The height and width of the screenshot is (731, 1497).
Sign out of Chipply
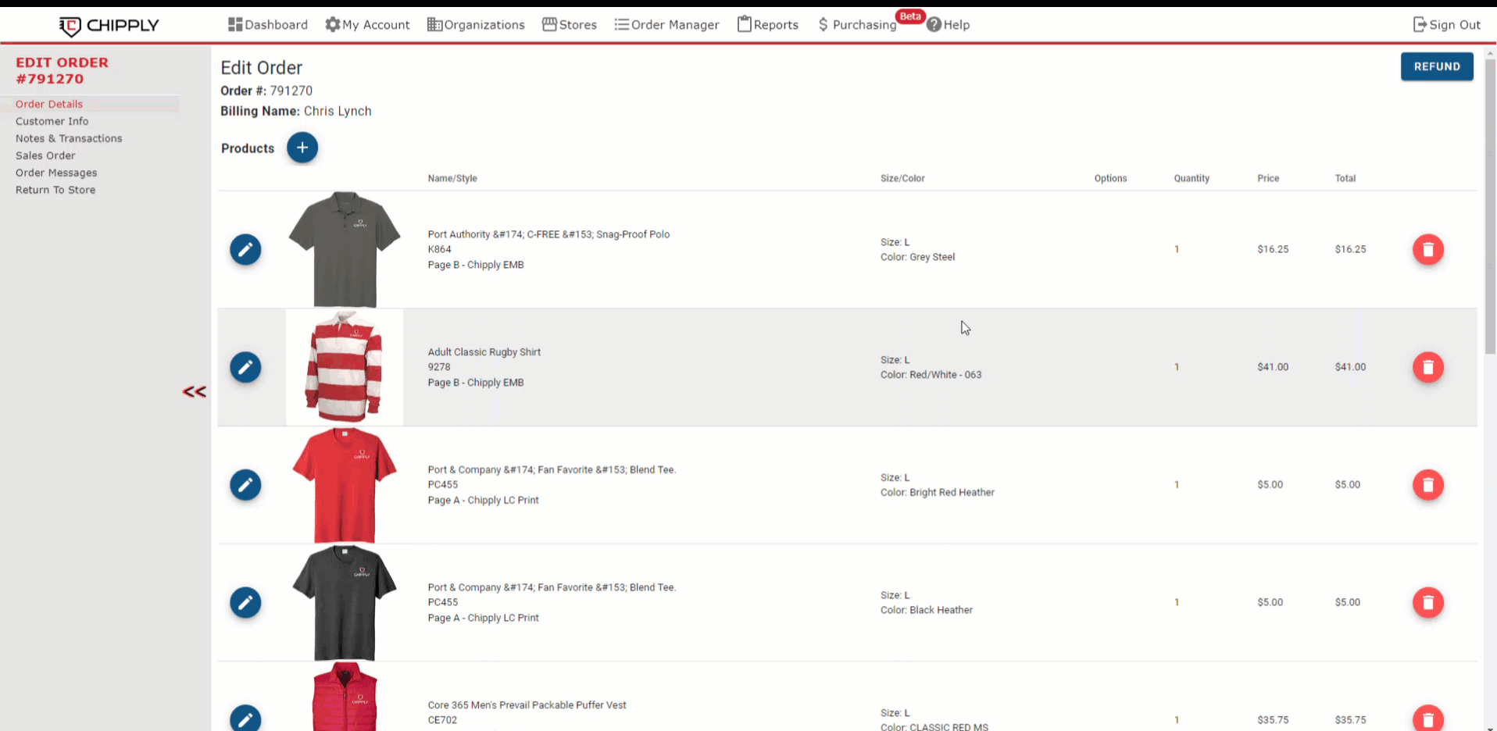pyautogui.click(x=1447, y=25)
